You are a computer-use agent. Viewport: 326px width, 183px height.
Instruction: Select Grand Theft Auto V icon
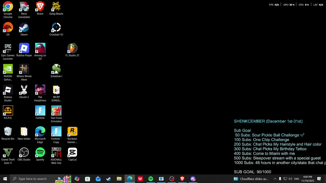pyautogui.click(x=8, y=156)
